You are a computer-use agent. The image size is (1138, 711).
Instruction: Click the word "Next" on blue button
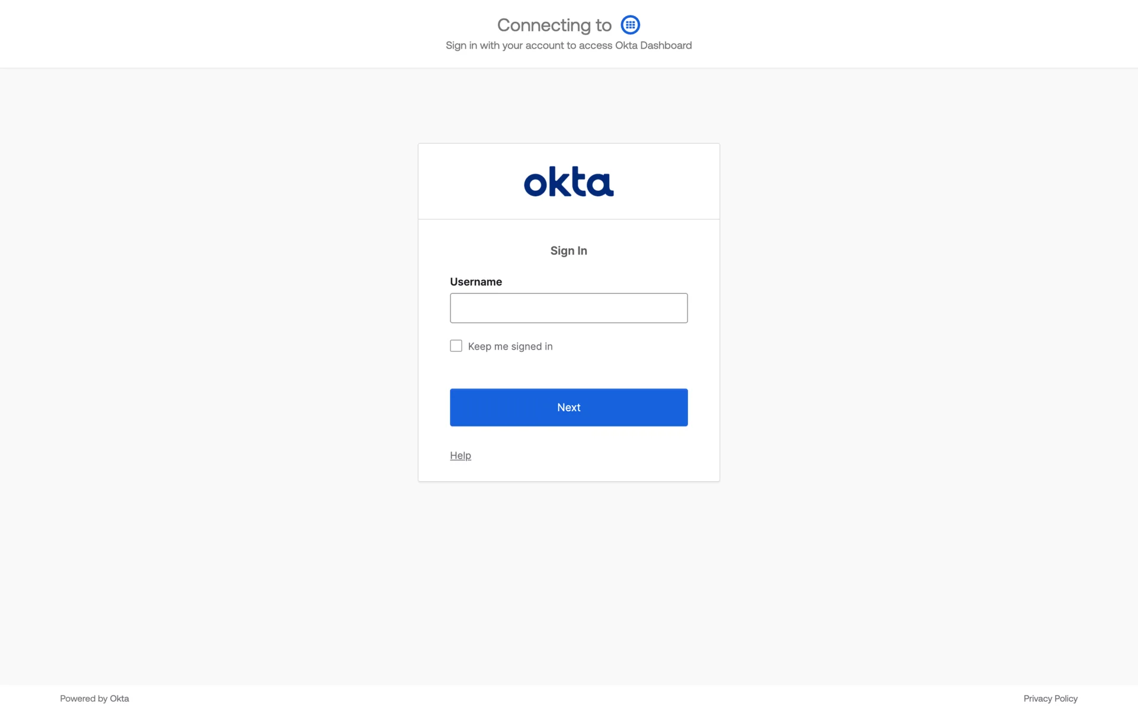pyautogui.click(x=568, y=408)
